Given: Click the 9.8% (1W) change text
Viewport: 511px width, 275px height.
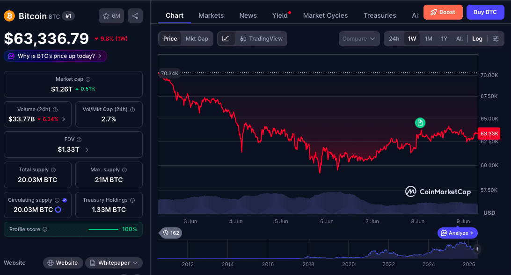Looking at the screenshot, I should coord(114,39).
